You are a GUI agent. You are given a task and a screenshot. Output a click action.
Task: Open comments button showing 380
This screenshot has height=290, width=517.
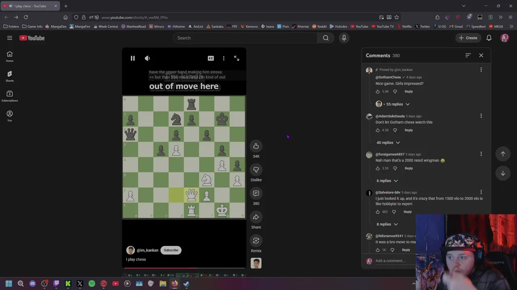(256, 193)
